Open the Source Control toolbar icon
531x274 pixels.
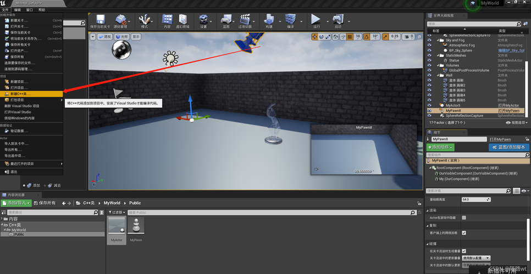point(120,19)
